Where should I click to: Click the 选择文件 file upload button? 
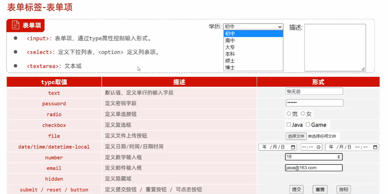pos(296,136)
